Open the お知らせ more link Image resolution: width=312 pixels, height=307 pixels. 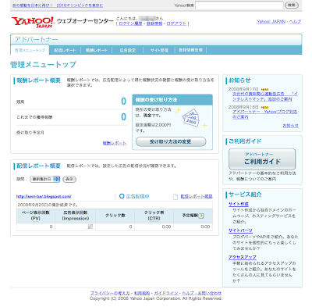290,126
